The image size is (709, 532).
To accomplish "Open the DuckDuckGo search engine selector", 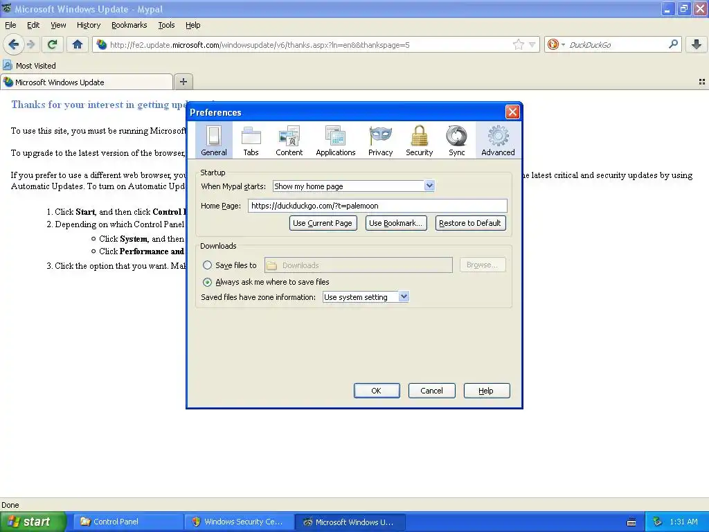I will [x=555, y=44].
